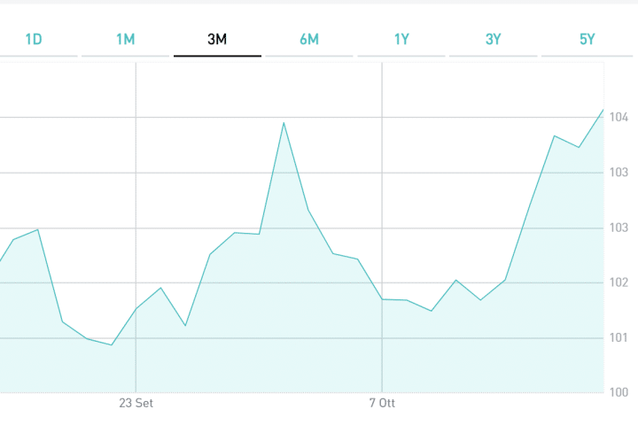The width and height of the screenshot is (638, 425).
Task: Select the 101 label on the y-axis
Action: [619, 337]
